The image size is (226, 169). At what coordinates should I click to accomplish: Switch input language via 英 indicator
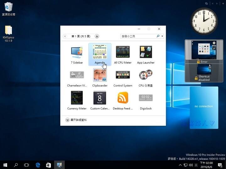click(196, 165)
